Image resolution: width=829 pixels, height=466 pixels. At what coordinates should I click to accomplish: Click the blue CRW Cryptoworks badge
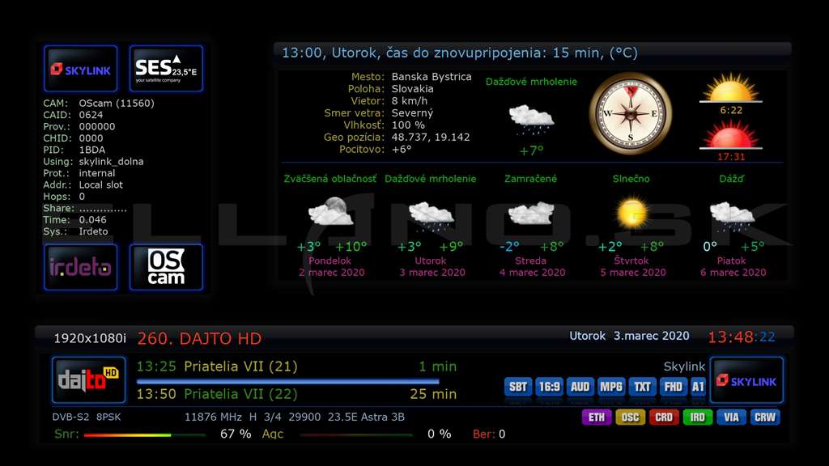point(765,417)
